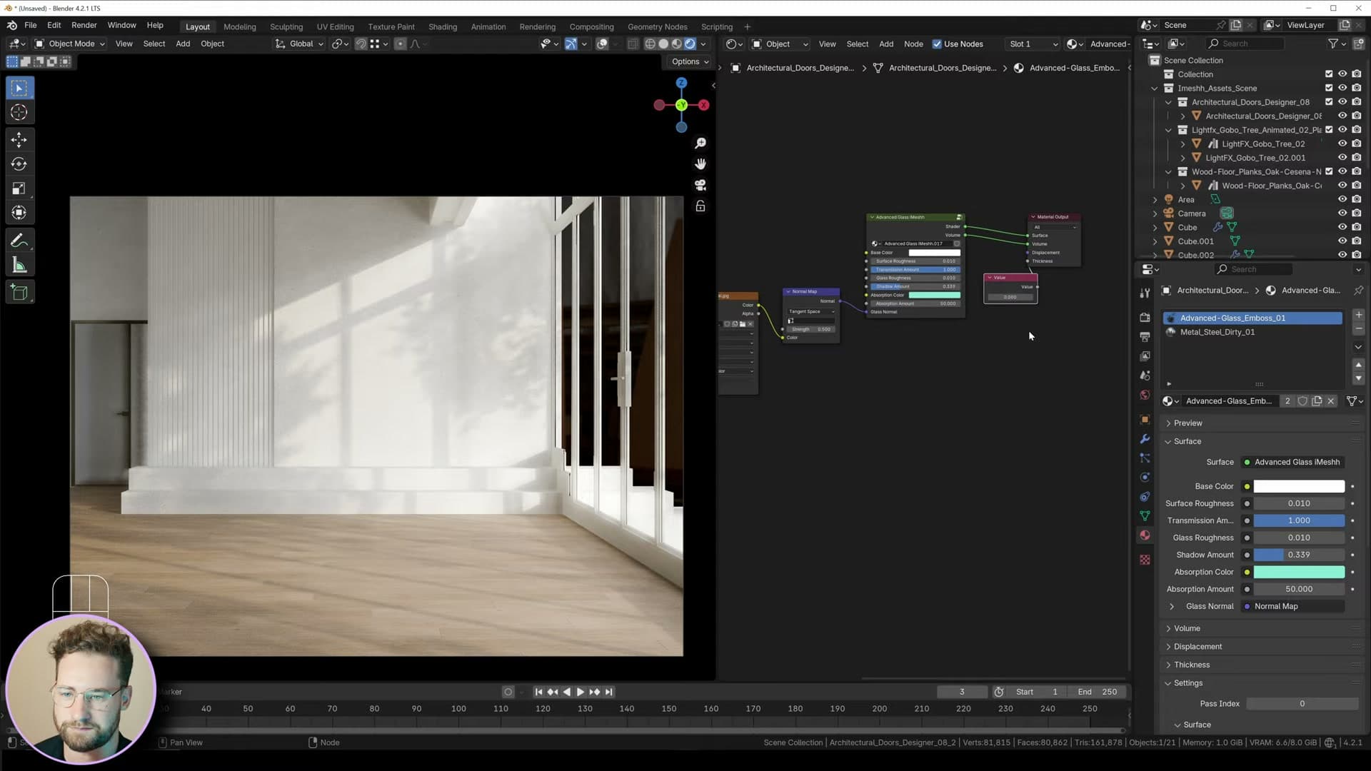Activate the Move tool
This screenshot has width=1371, height=771.
[19, 139]
